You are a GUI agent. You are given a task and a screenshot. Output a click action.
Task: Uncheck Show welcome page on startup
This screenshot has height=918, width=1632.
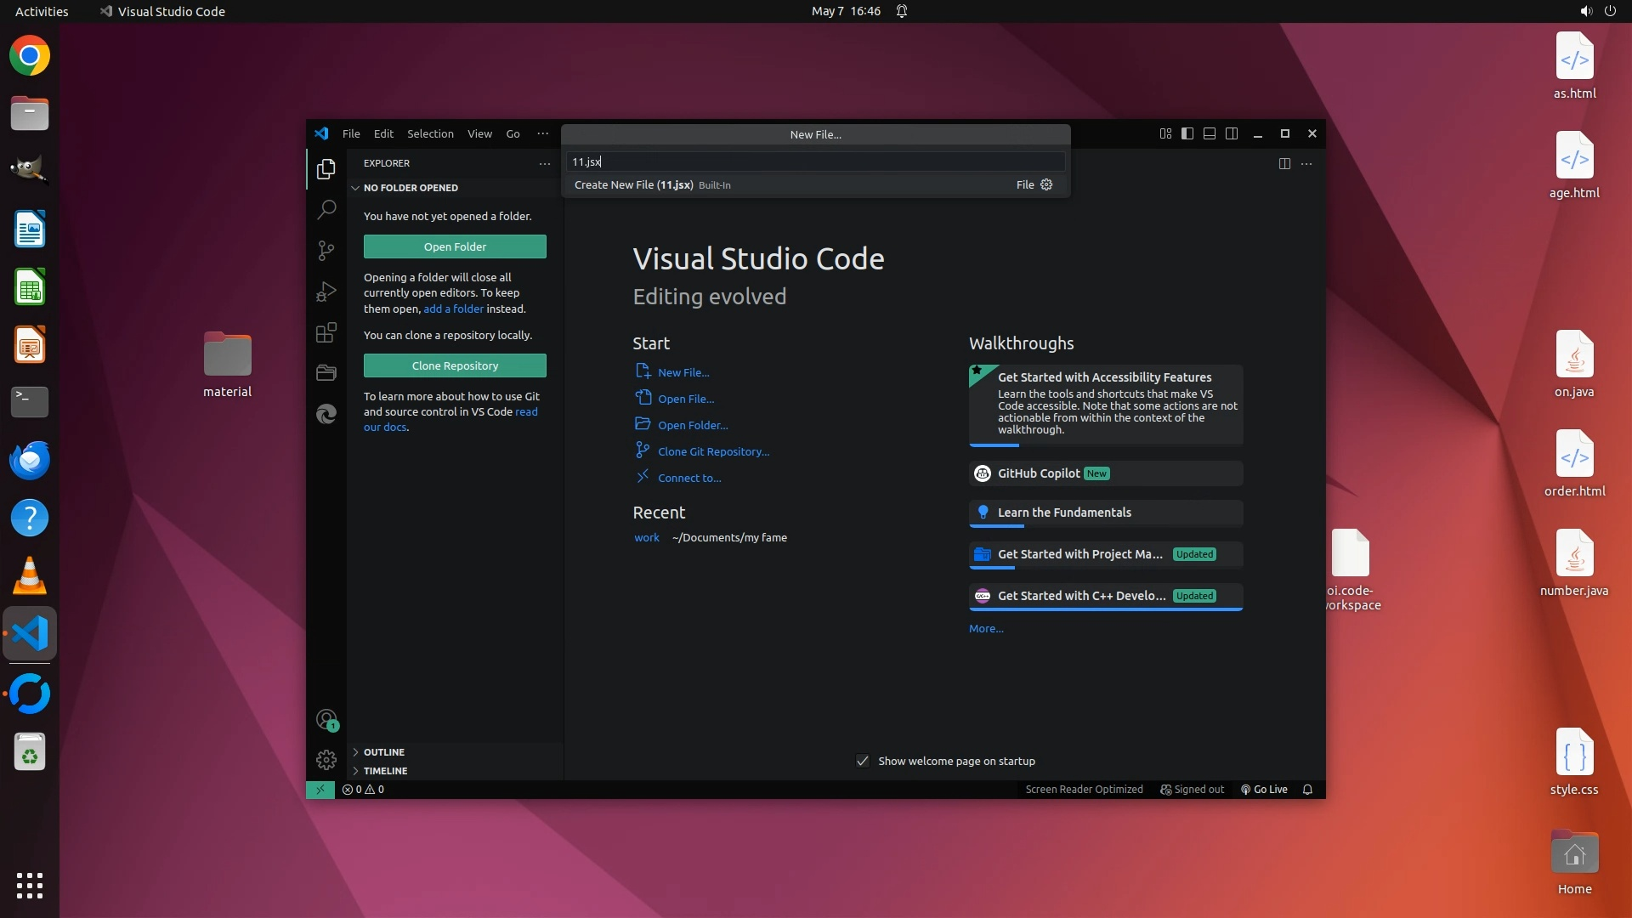point(863,761)
